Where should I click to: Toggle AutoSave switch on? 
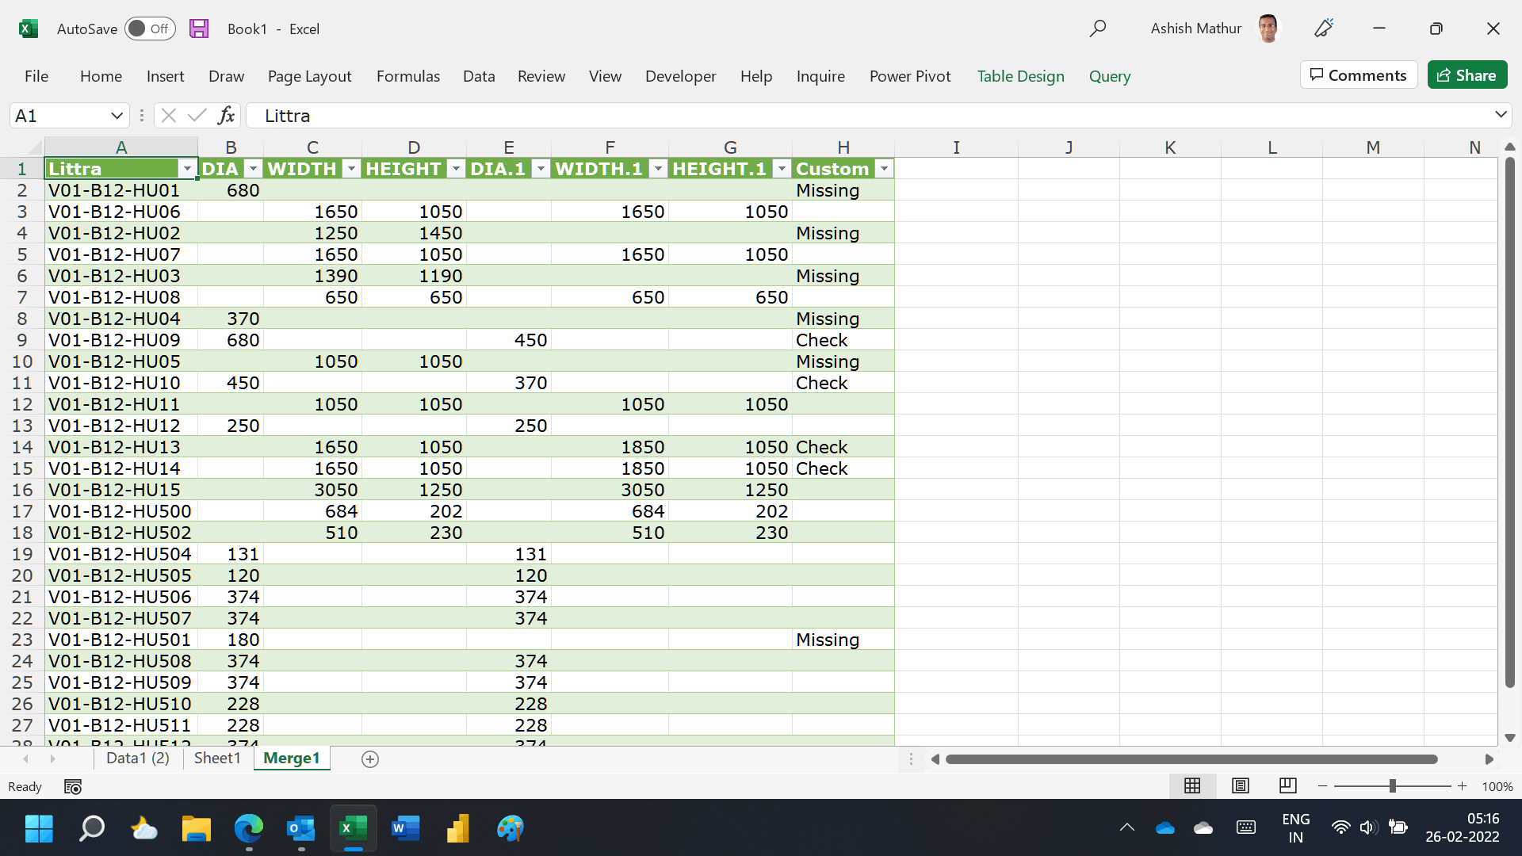coord(150,29)
